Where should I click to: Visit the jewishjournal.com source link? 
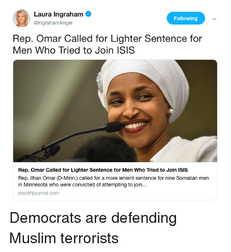coord(39,193)
